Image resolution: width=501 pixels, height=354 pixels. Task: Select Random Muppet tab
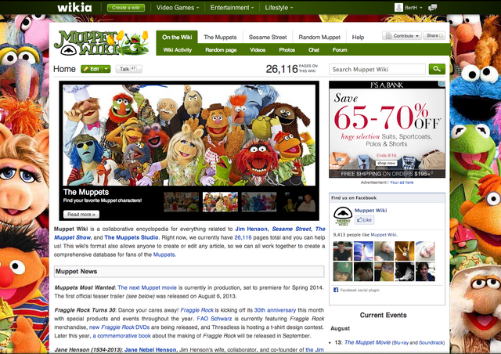[319, 37]
